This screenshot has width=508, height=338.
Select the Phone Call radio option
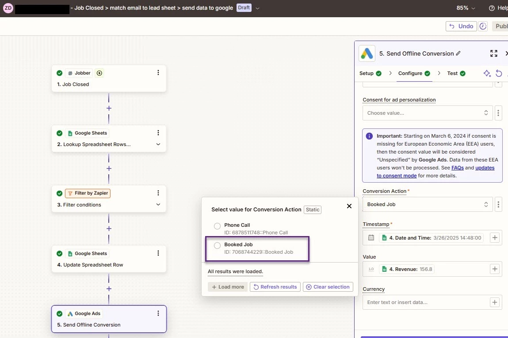click(217, 226)
